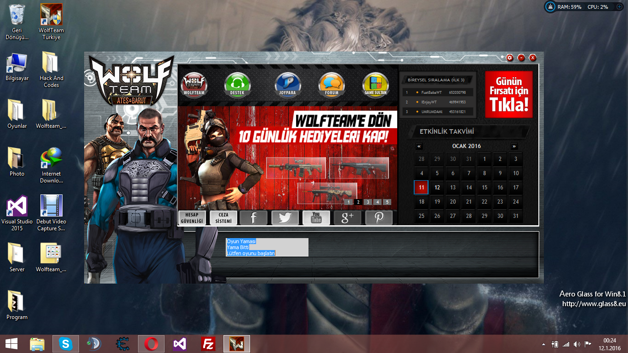Switch banner to slide 2
Image resolution: width=628 pixels, height=353 pixels.
(358, 202)
